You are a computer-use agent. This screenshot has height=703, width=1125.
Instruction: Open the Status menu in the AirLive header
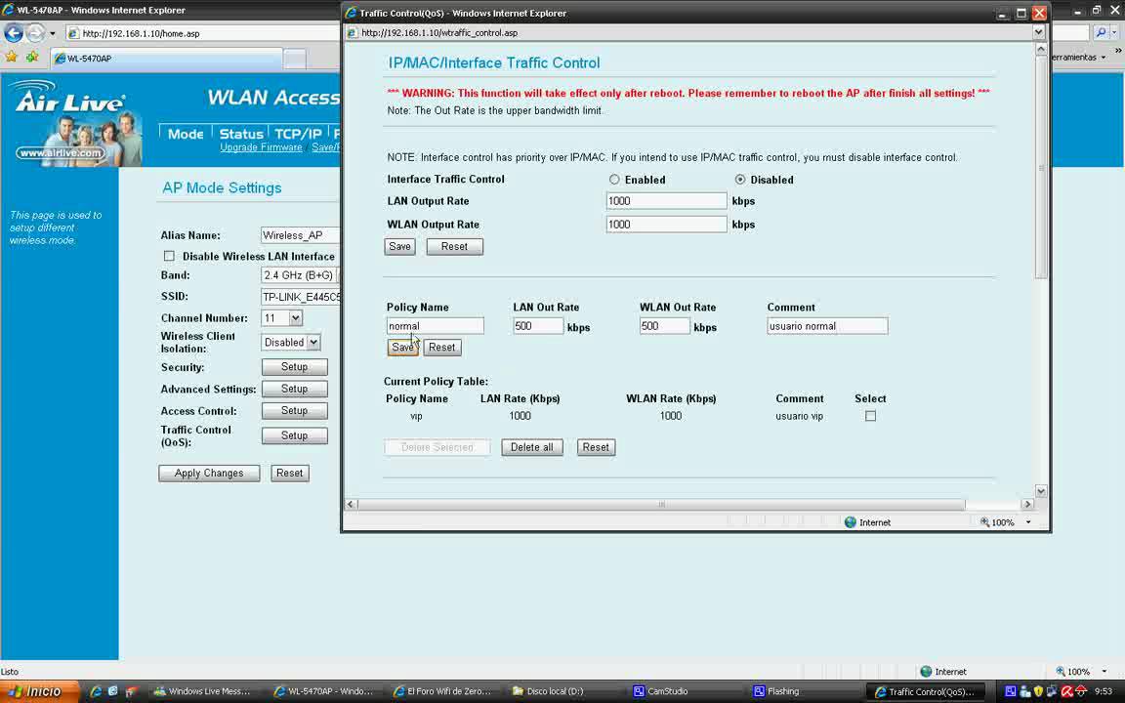[241, 134]
